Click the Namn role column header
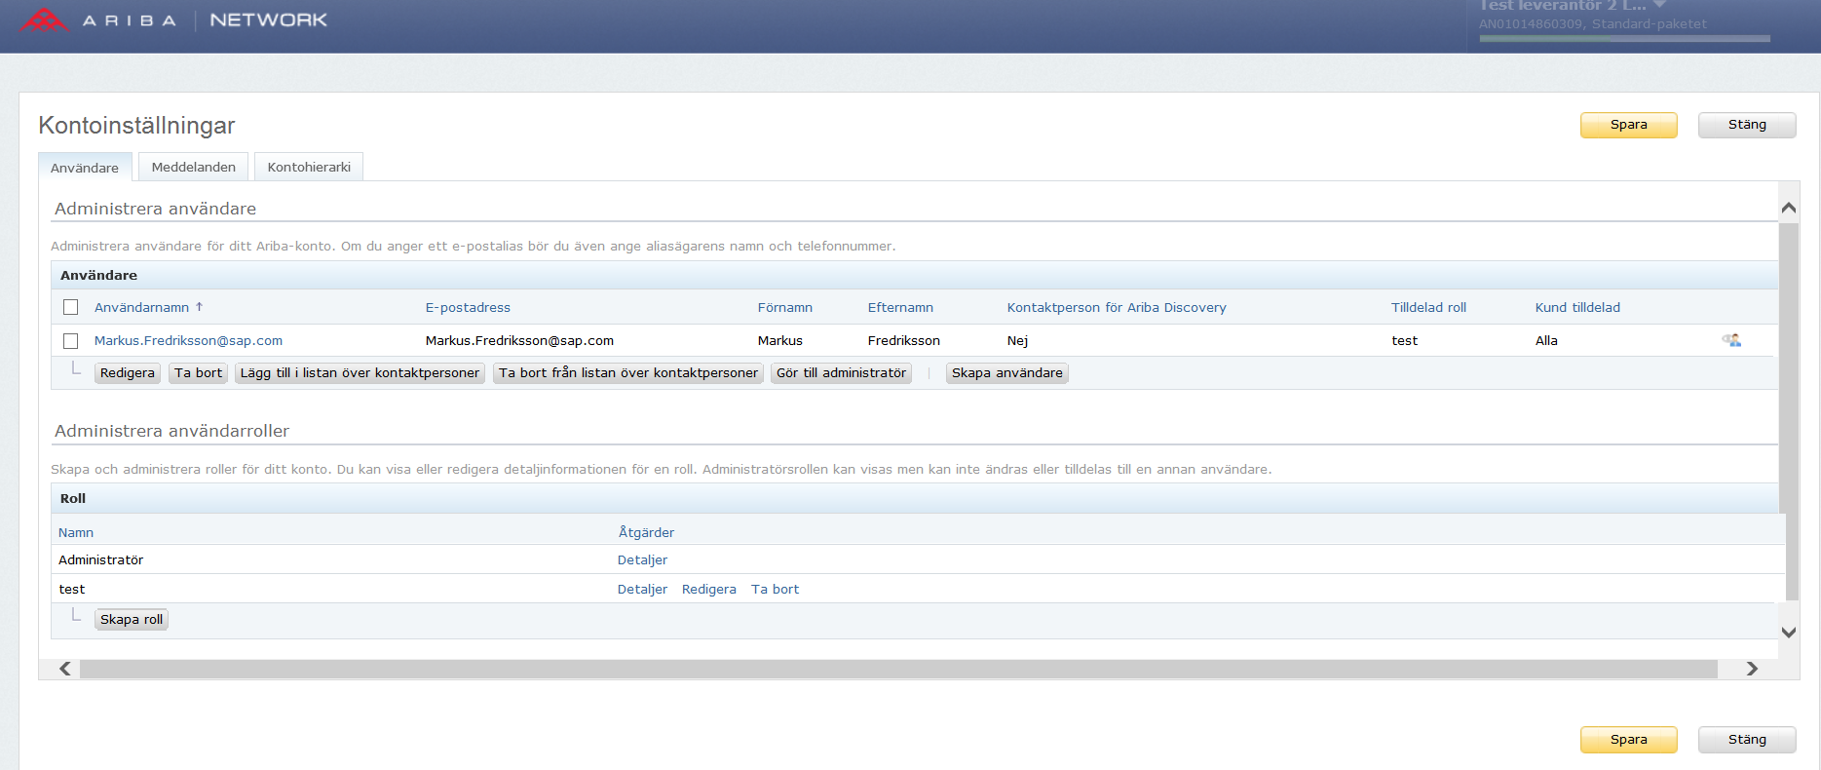The height and width of the screenshot is (770, 1821). click(x=76, y=532)
